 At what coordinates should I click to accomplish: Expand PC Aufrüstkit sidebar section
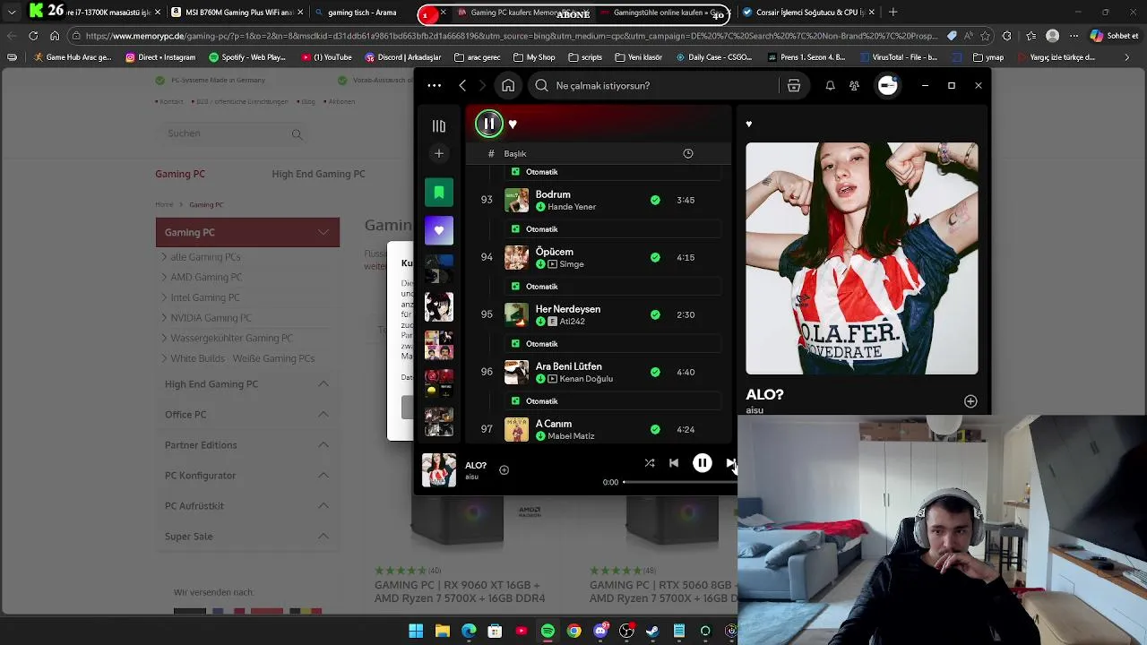pyautogui.click(x=247, y=506)
